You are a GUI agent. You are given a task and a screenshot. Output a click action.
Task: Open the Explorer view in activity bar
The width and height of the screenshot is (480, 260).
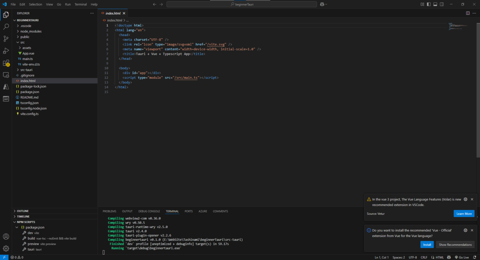tap(6, 15)
